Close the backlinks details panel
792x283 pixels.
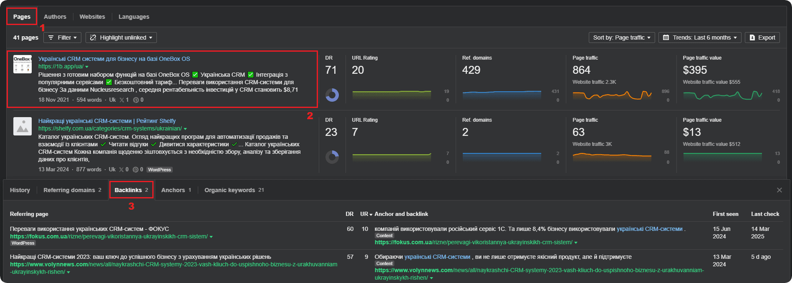tap(779, 190)
